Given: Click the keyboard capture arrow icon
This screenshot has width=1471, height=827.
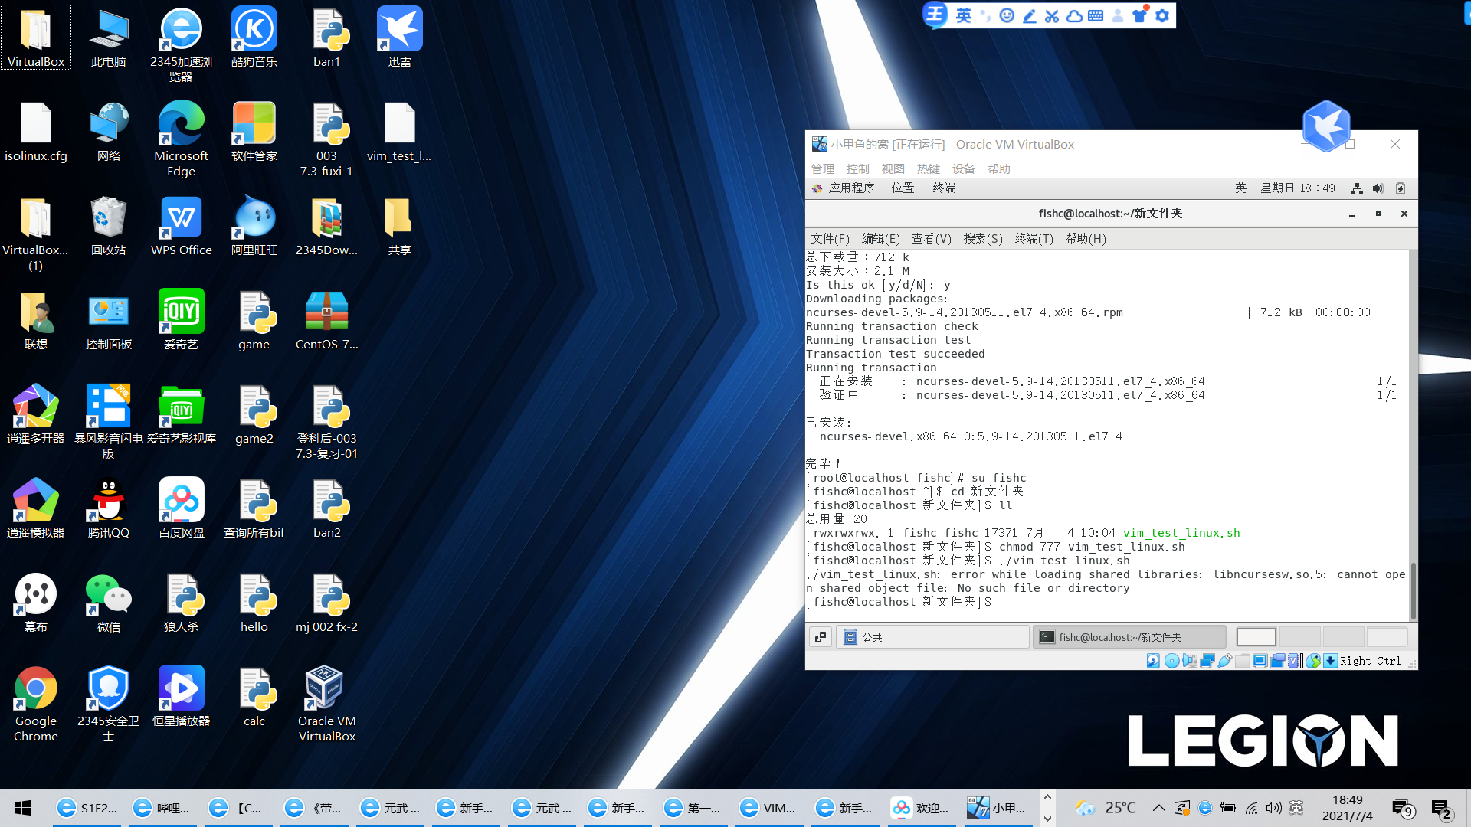Looking at the screenshot, I should point(1330,661).
